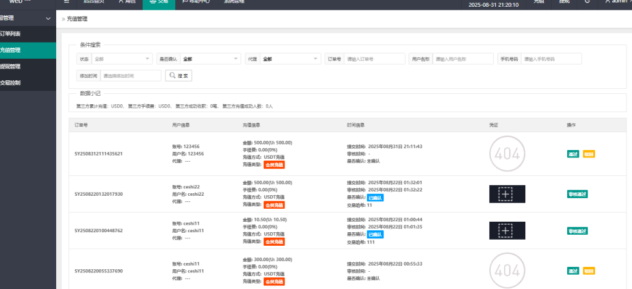The width and height of the screenshot is (632, 289).
Task: Approve order SY2508312111435621 with 通过 button
Action: 573,154
